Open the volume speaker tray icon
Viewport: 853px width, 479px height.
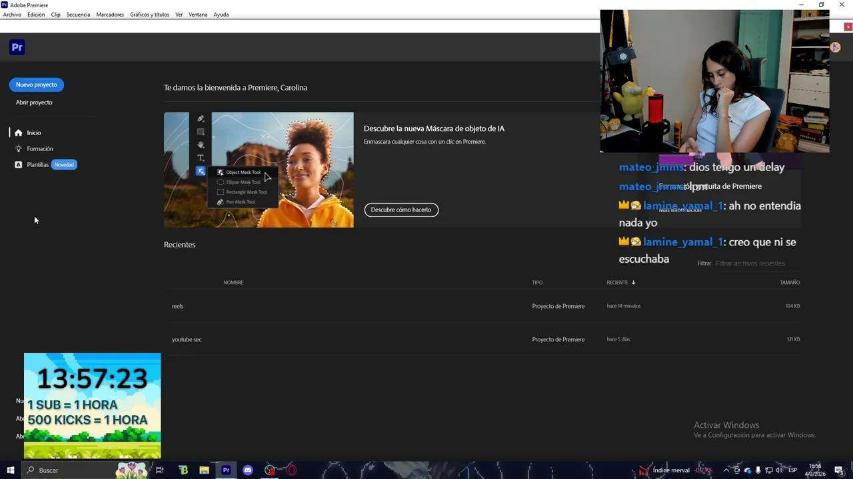[x=779, y=470]
